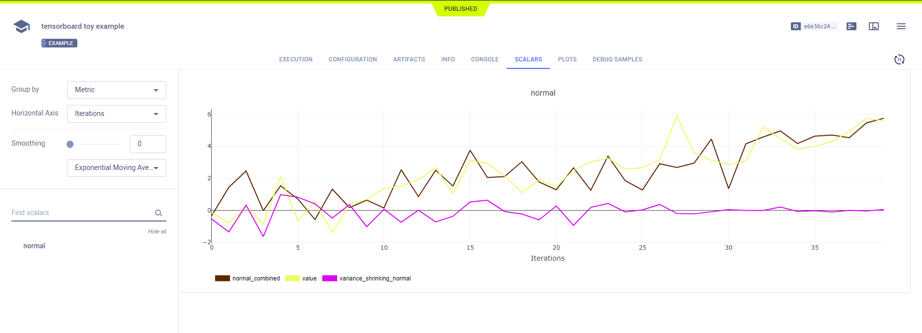Image resolution: width=922 pixels, height=333 pixels.
Task: Click the Smoothing slider handle
Action: point(70,144)
